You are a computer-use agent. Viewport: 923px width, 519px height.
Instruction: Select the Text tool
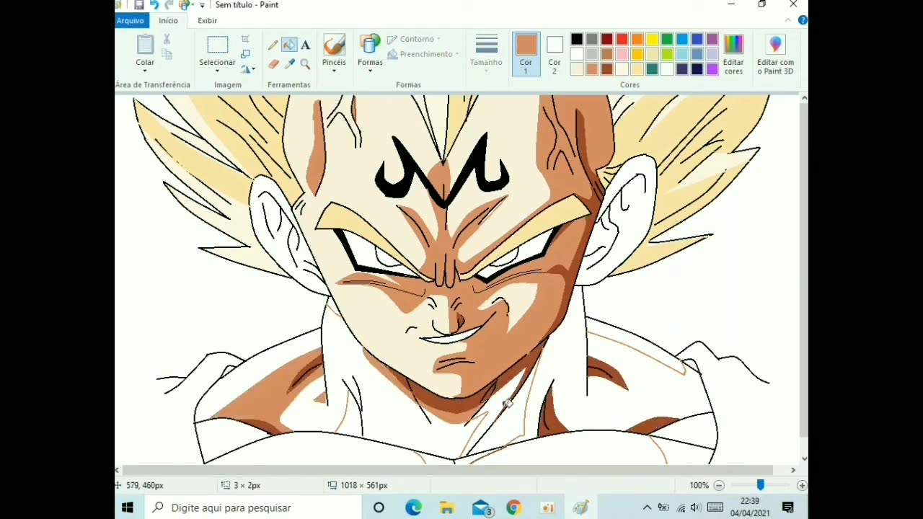click(x=306, y=45)
